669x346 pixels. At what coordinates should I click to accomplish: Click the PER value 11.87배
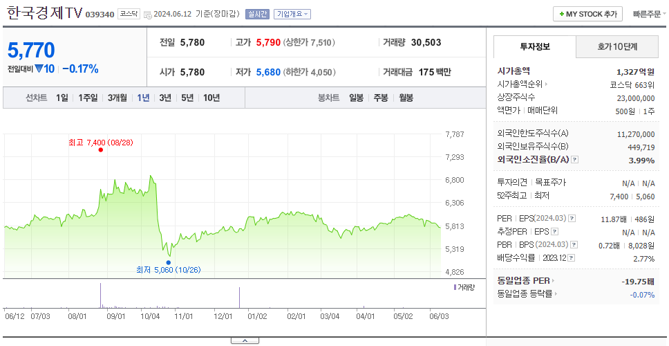(614, 219)
